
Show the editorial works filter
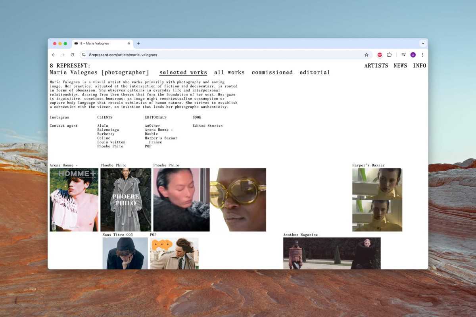tap(315, 73)
